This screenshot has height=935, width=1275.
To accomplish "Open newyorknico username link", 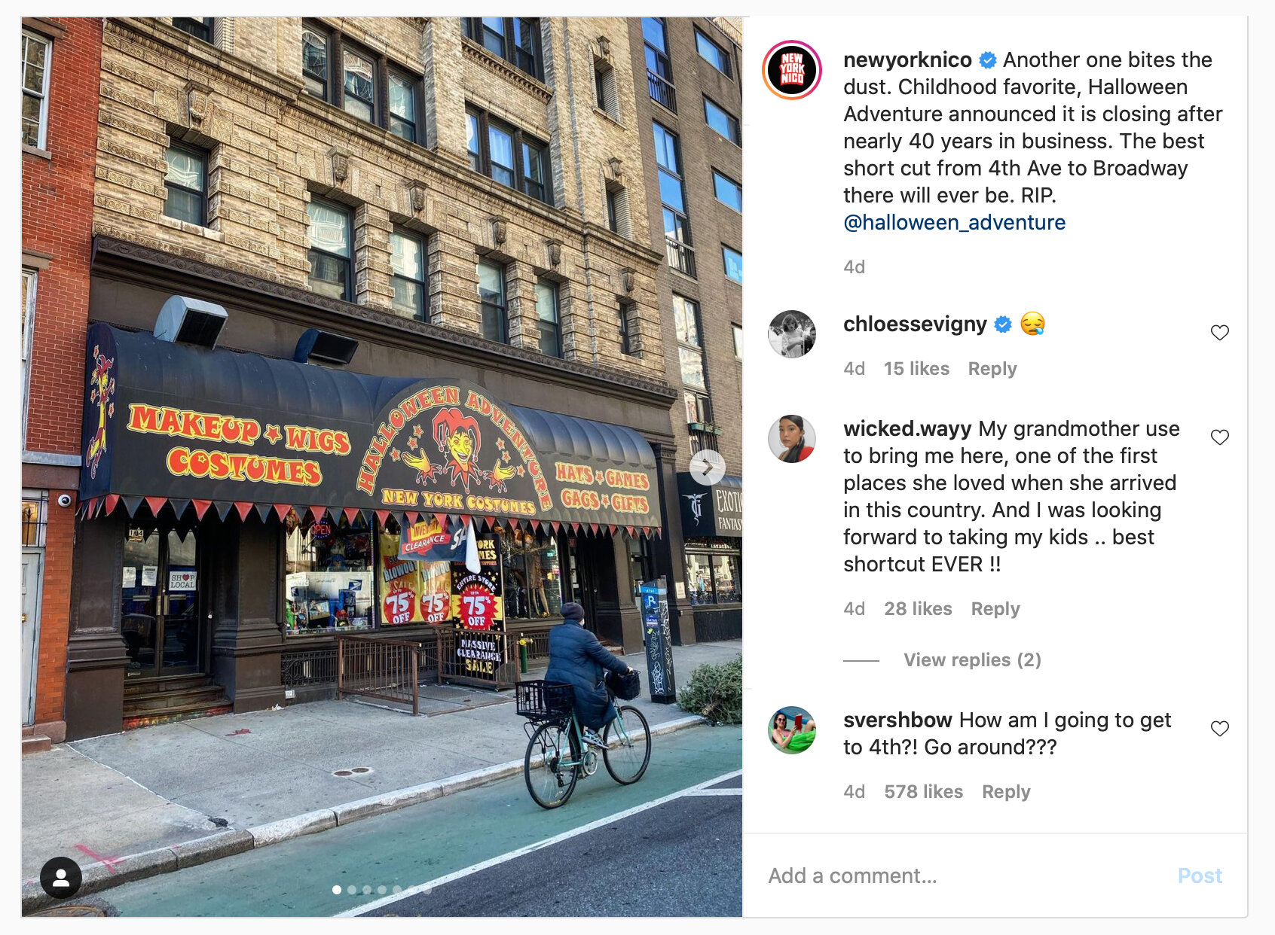I will 907,59.
